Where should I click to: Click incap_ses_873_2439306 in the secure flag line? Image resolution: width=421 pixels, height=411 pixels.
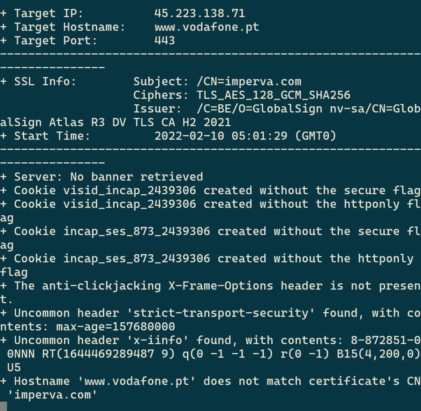(136, 232)
